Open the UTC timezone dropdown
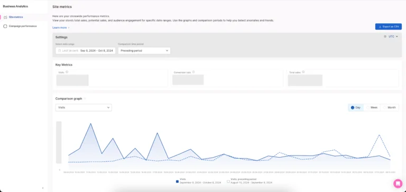The image size is (406, 192). click(x=393, y=36)
